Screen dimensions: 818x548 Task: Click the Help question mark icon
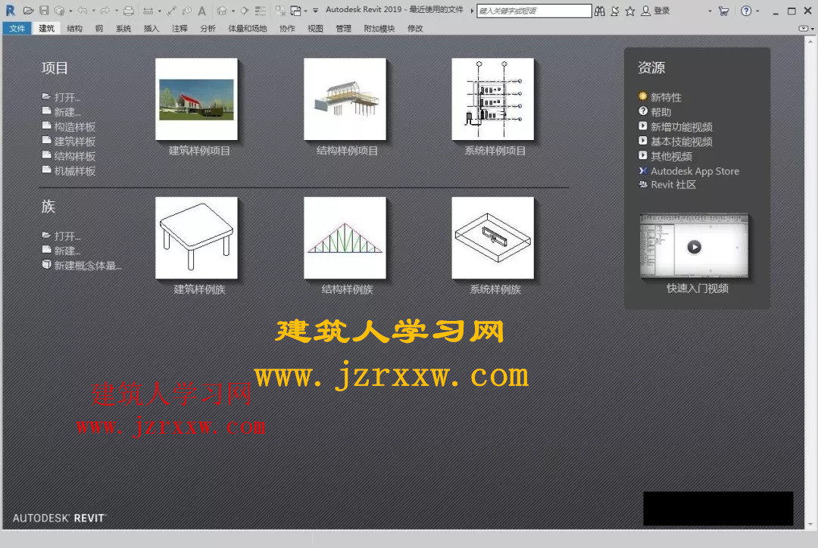tap(747, 11)
